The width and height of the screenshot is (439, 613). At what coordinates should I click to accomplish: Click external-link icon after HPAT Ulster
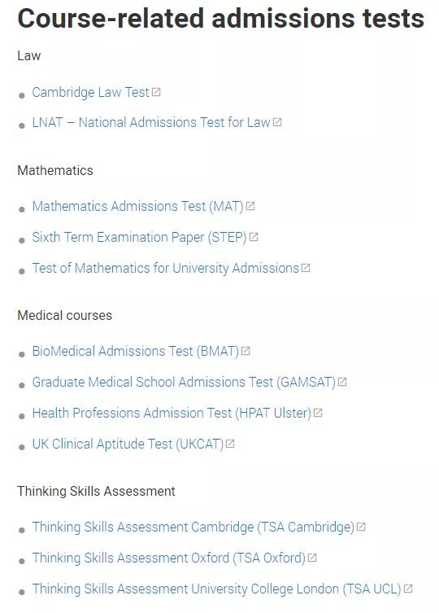coord(319,413)
